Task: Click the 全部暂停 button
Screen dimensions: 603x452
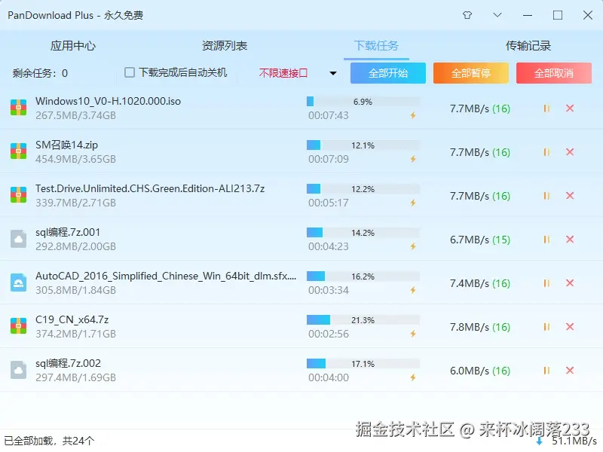Action: (x=470, y=73)
